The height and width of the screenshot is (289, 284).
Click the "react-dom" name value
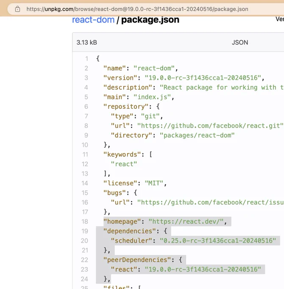pyautogui.click(x=154, y=68)
